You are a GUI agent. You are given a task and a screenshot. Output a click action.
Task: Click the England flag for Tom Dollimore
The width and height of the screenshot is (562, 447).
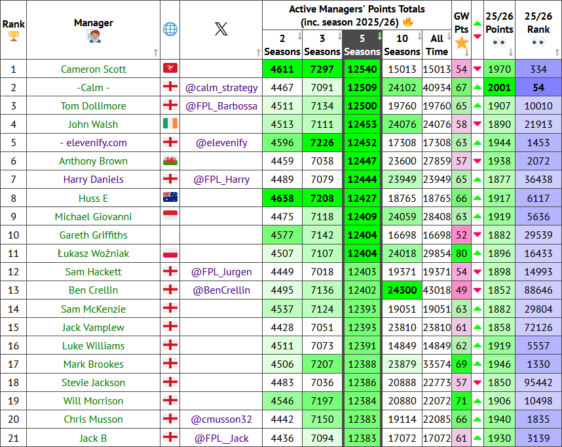pyautogui.click(x=170, y=105)
